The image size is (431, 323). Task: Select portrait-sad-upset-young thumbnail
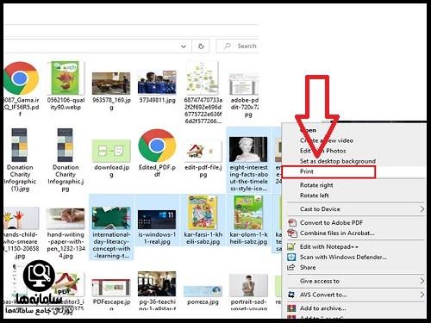pyautogui.click(x=248, y=285)
